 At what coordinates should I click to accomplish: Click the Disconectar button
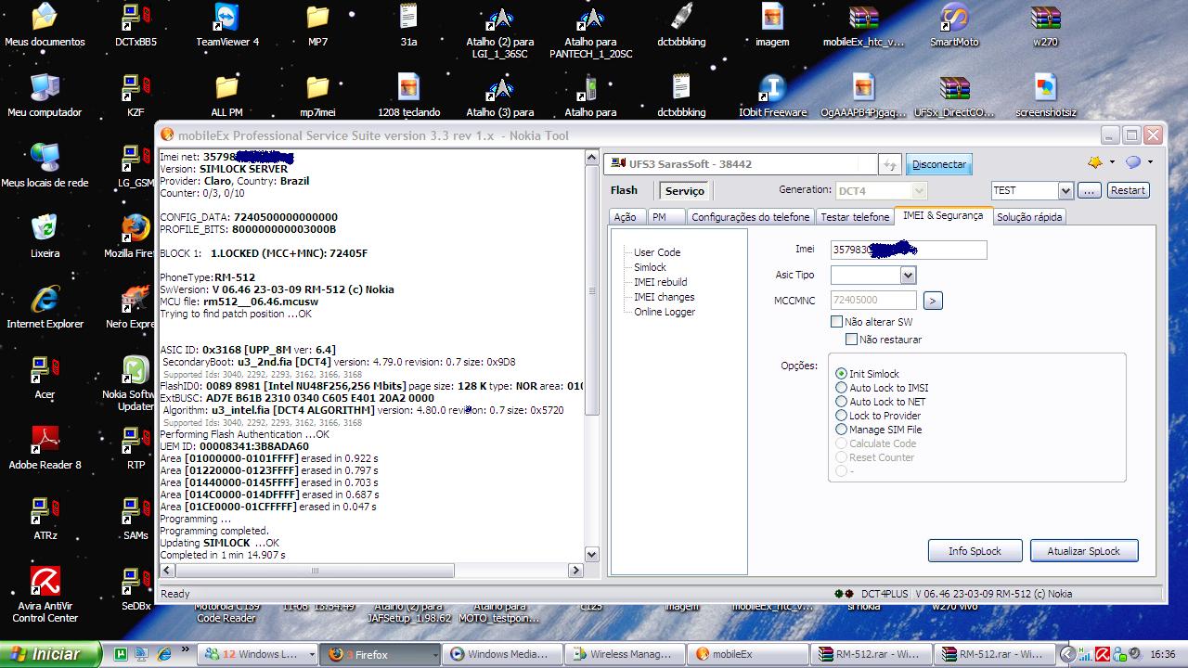pos(939,164)
